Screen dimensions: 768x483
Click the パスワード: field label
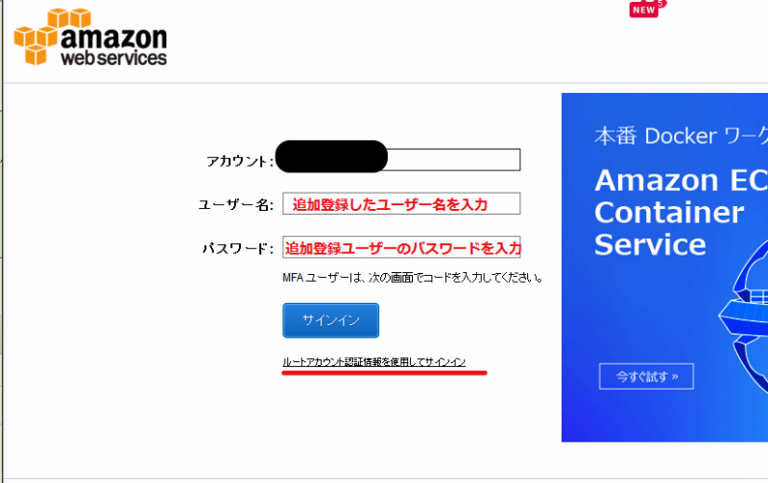click(x=238, y=249)
